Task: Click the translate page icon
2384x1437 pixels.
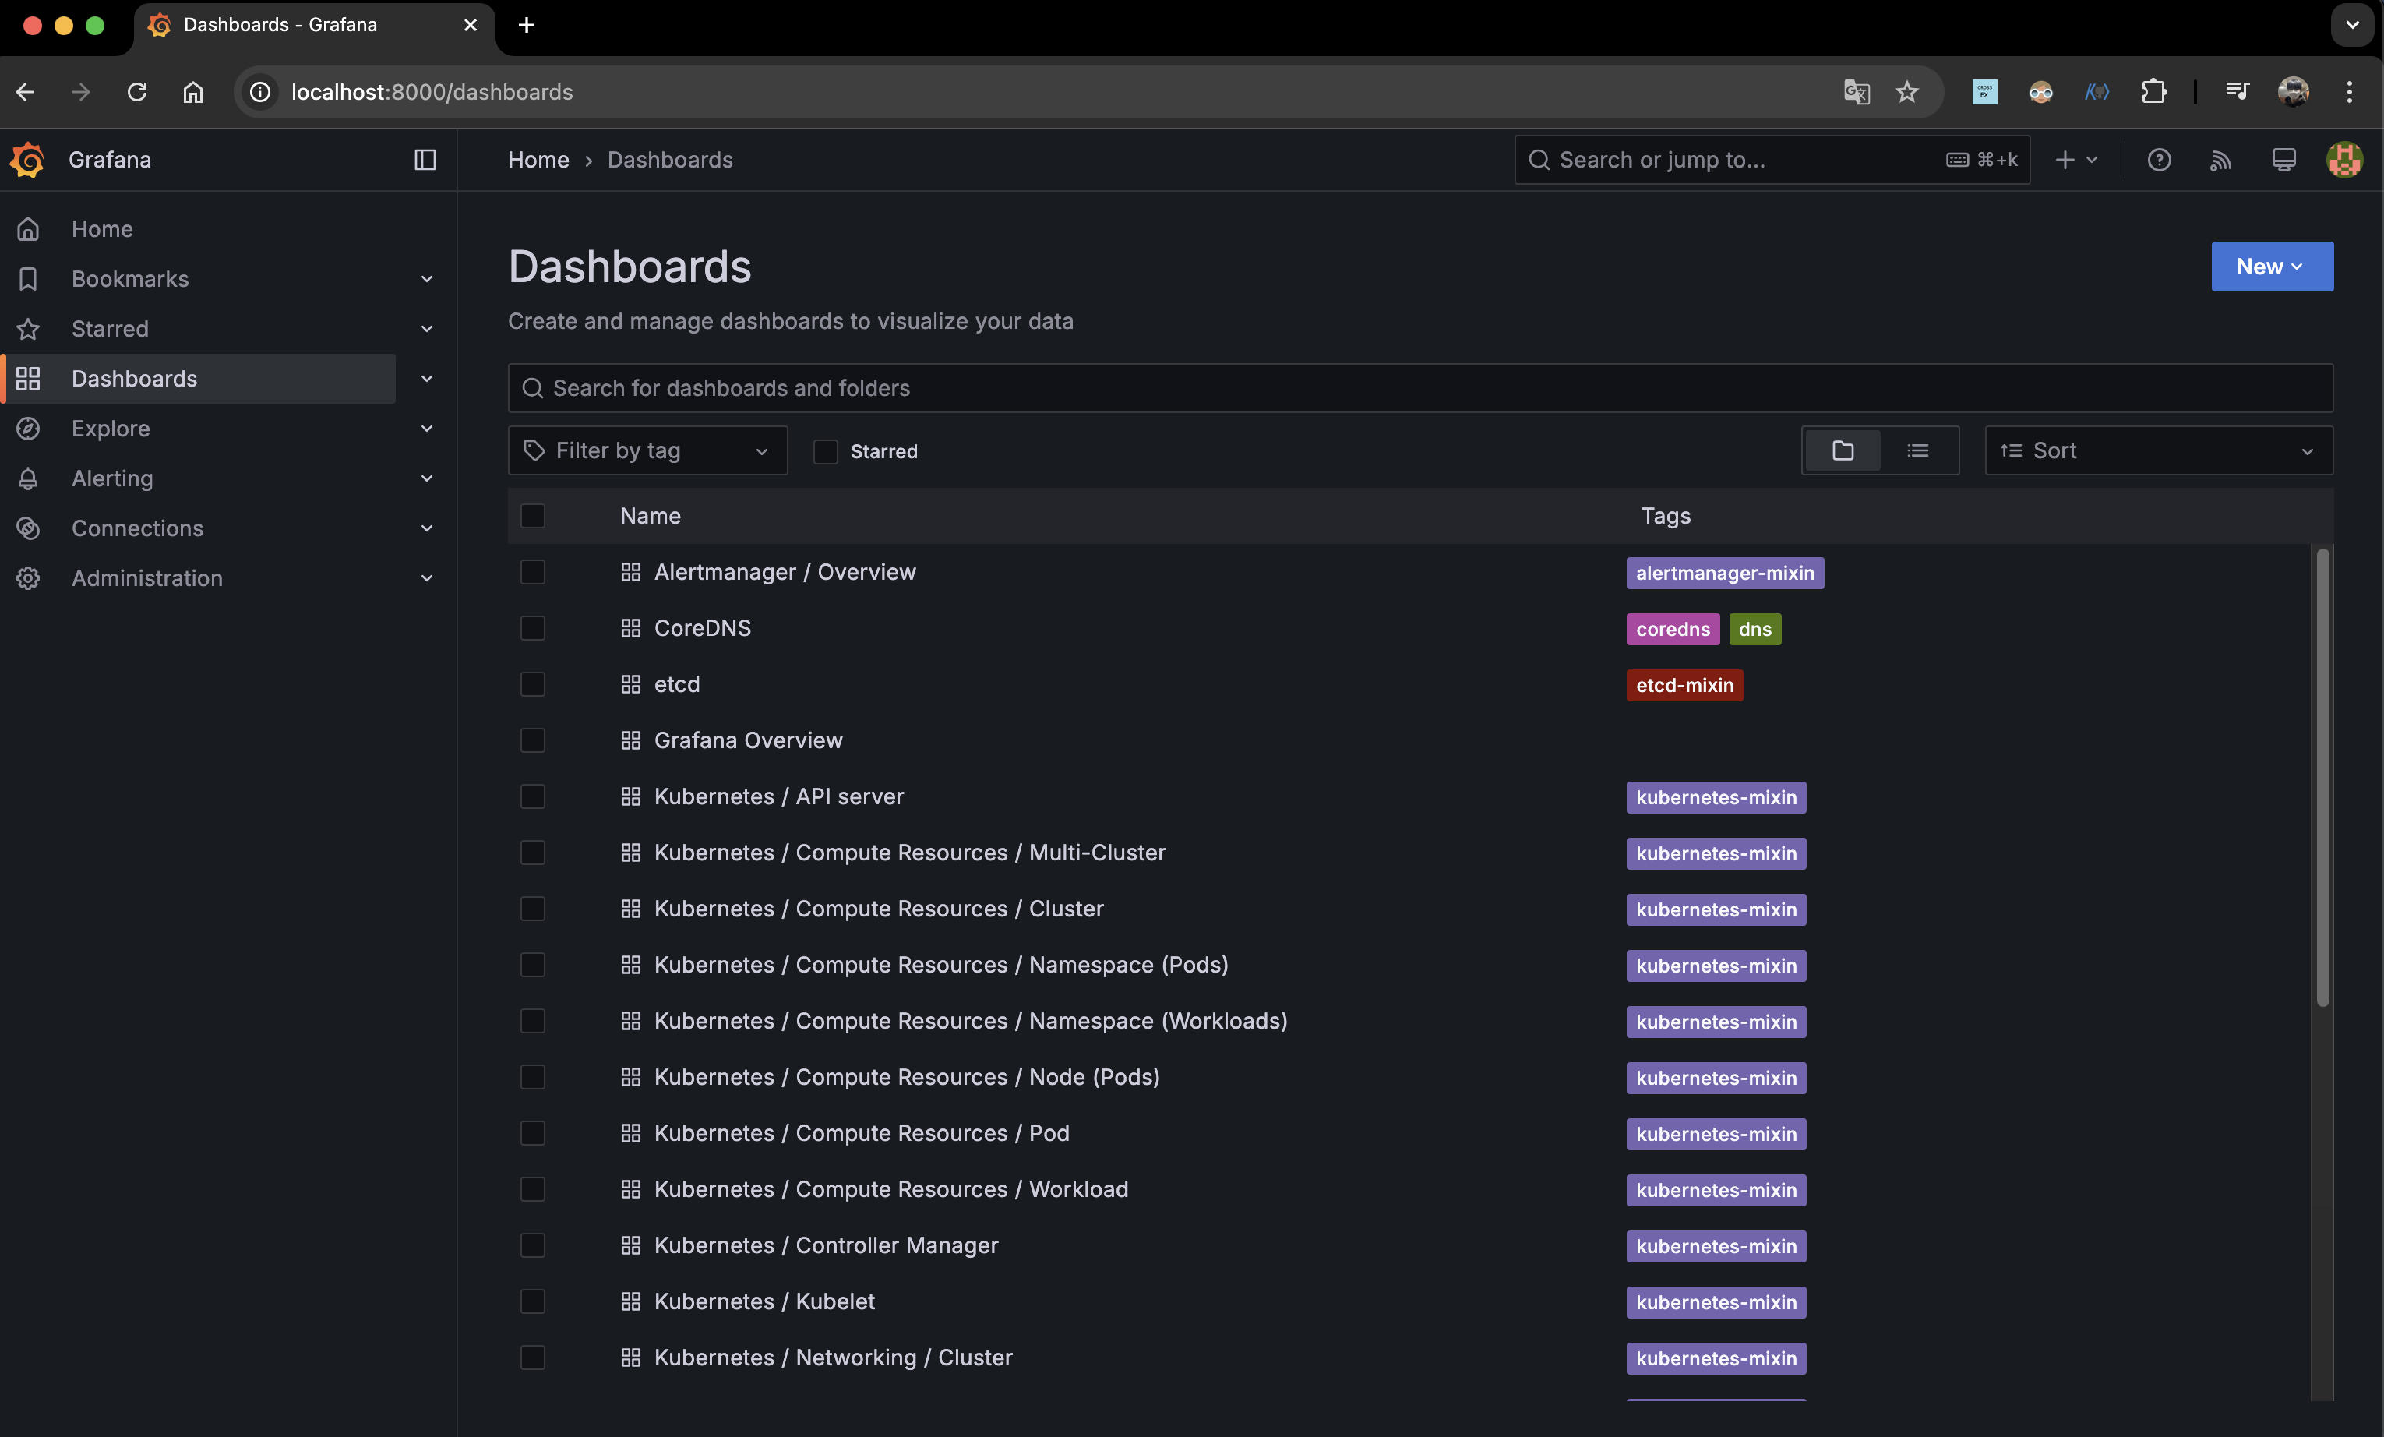Action: point(1856,92)
